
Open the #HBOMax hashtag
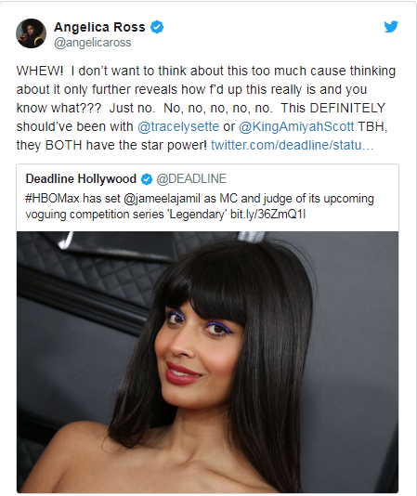tap(52, 199)
